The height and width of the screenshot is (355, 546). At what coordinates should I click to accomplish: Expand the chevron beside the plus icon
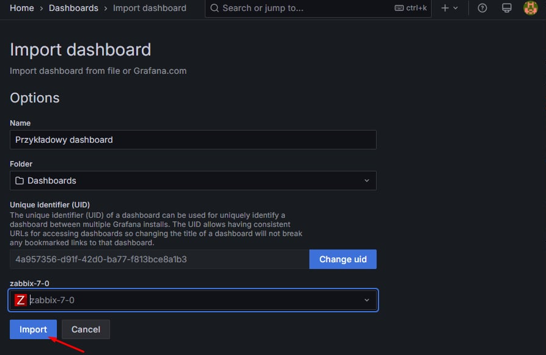[x=456, y=9]
